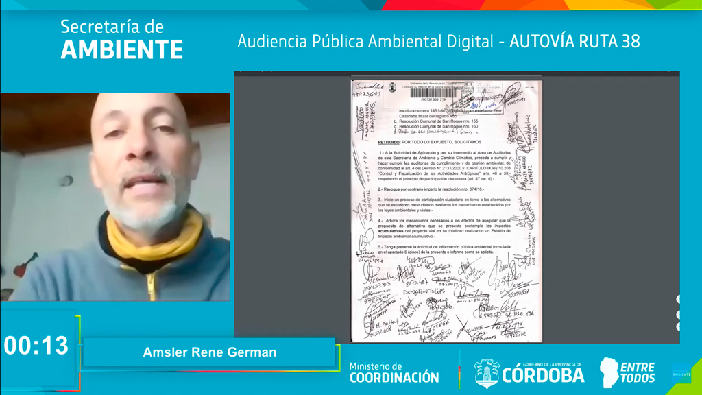
Task: Click the middle white circle at viewer's right edge
Action: (678, 315)
